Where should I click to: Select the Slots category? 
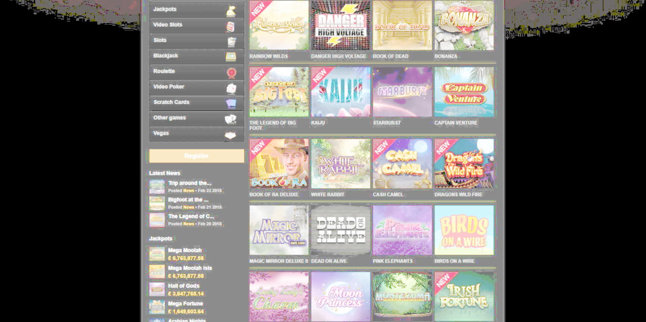point(196,41)
